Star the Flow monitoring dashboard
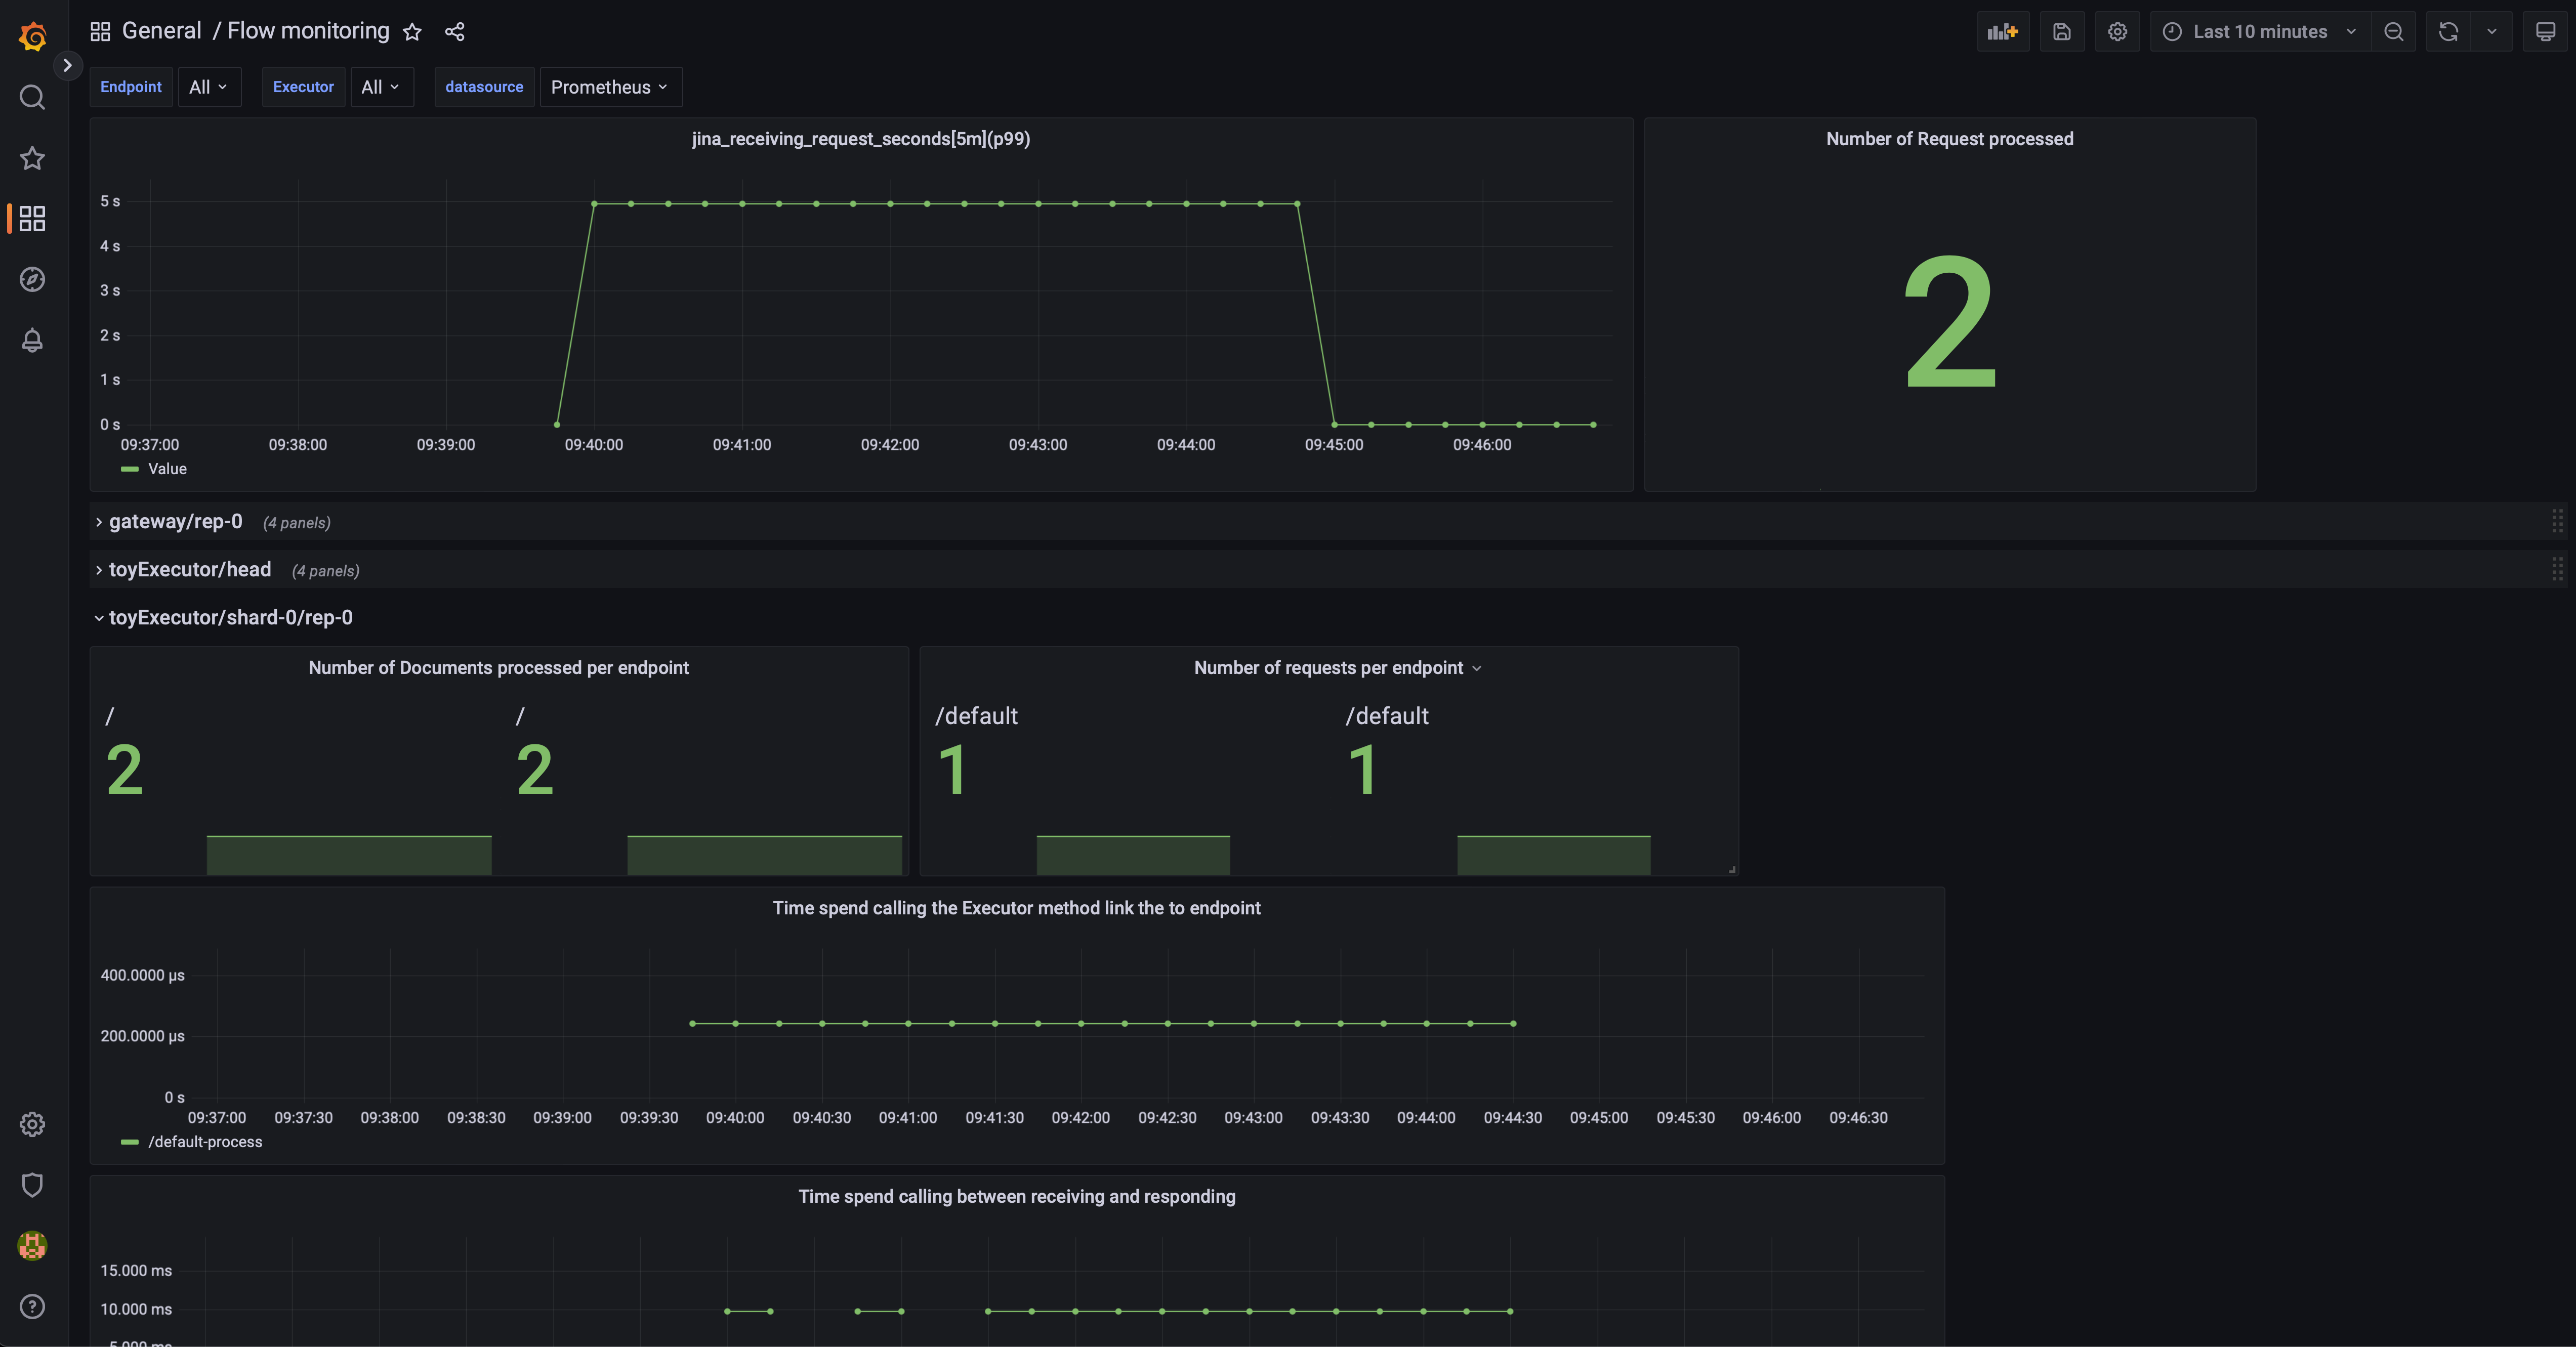This screenshot has width=2576, height=1347. click(x=412, y=32)
